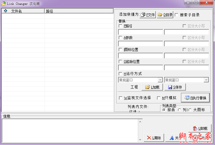
Task: Click the right I图标位置 input field
Action: [x=186, y=56]
